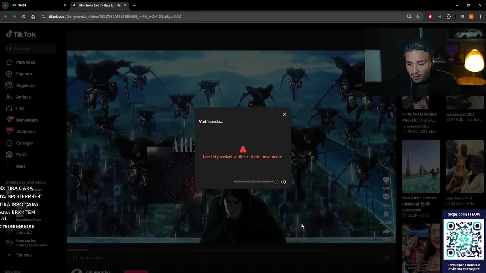Click the refresh icon in the verification dialog
Viewport: 486px width, 273px height.
pyautogui.click(x=276, y=182)
